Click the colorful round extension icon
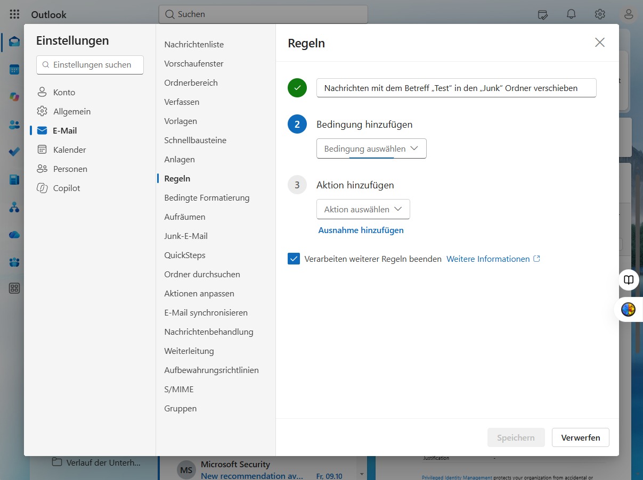643x480 pixels. [629, 309]
